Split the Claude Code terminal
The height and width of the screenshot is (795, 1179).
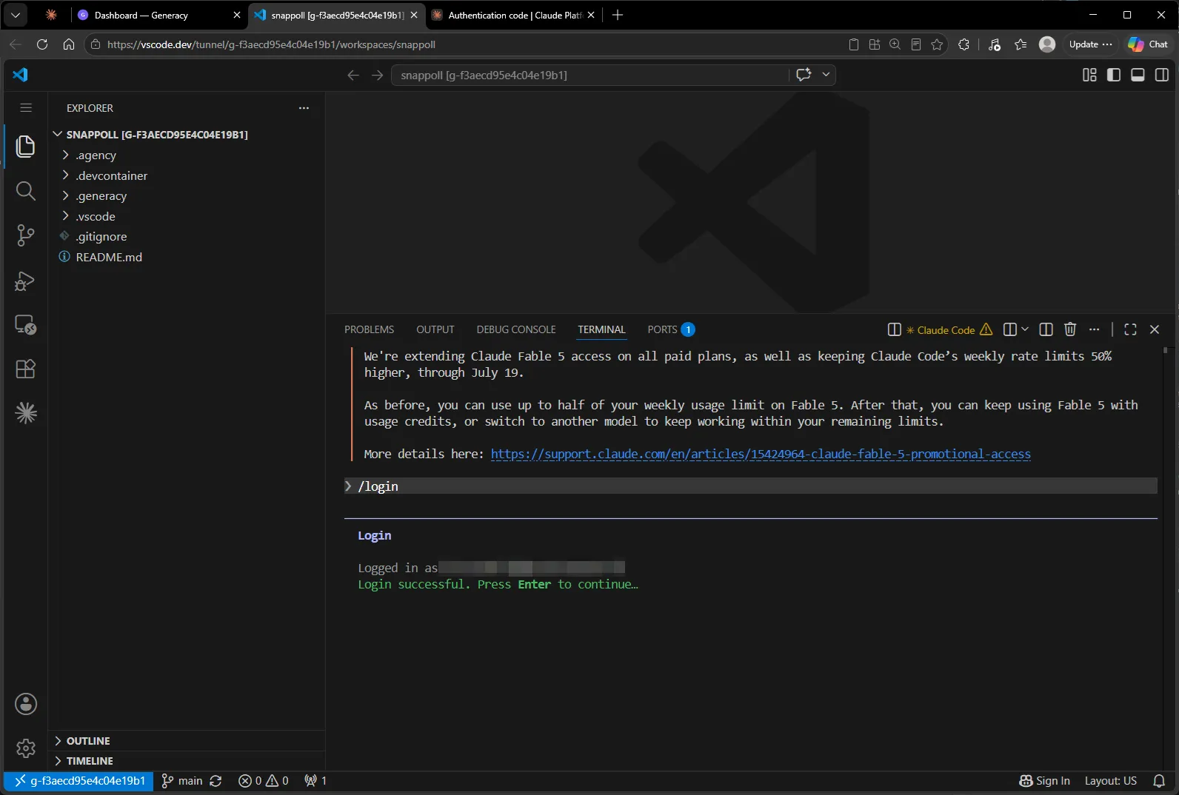point(1046,329)
